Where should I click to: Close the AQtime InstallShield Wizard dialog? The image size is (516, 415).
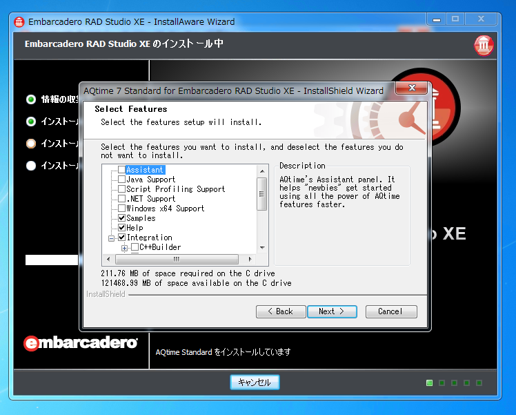pyautogui.click(x=411, y=88)
